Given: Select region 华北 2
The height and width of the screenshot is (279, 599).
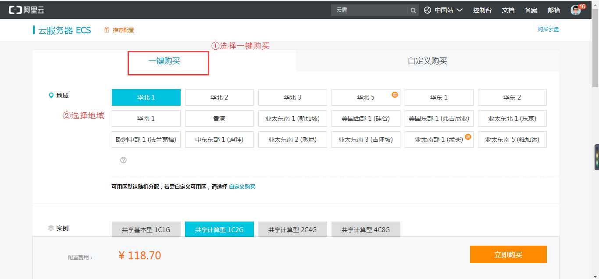Looking at the screenshot, I should coord(219,97).
